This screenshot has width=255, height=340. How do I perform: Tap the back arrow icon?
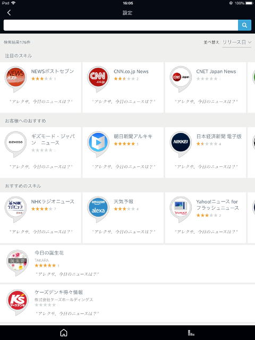coord(9,13)
